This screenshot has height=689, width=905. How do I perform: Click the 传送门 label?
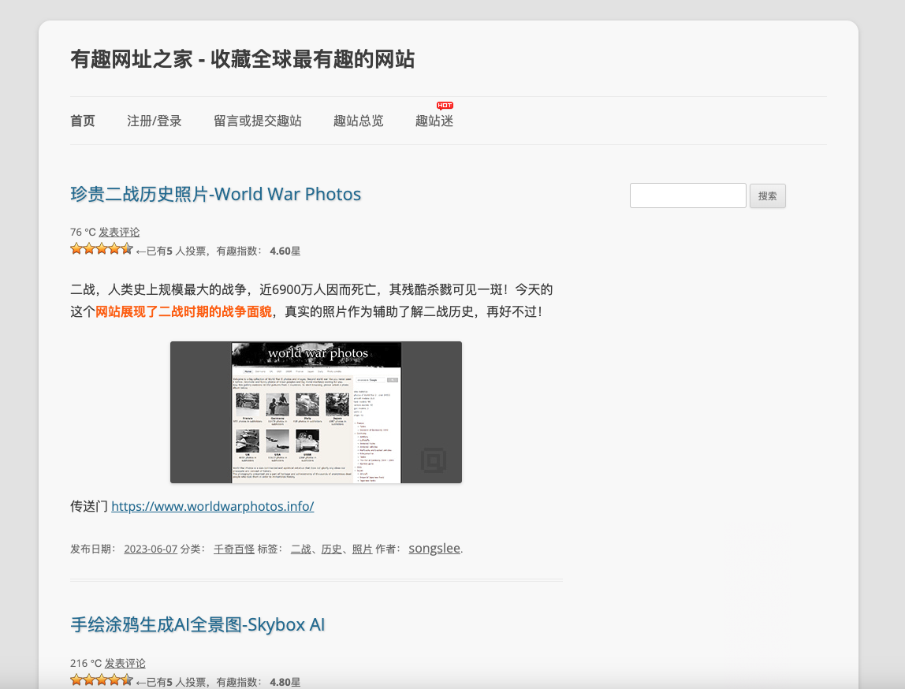coord(89,506)
